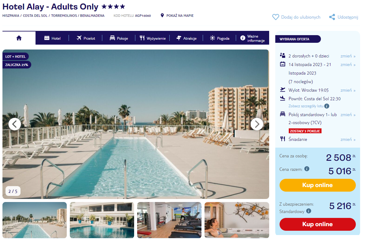Click the red Kup online button
The height and width of the screenshot is (239, 365).
318,224
